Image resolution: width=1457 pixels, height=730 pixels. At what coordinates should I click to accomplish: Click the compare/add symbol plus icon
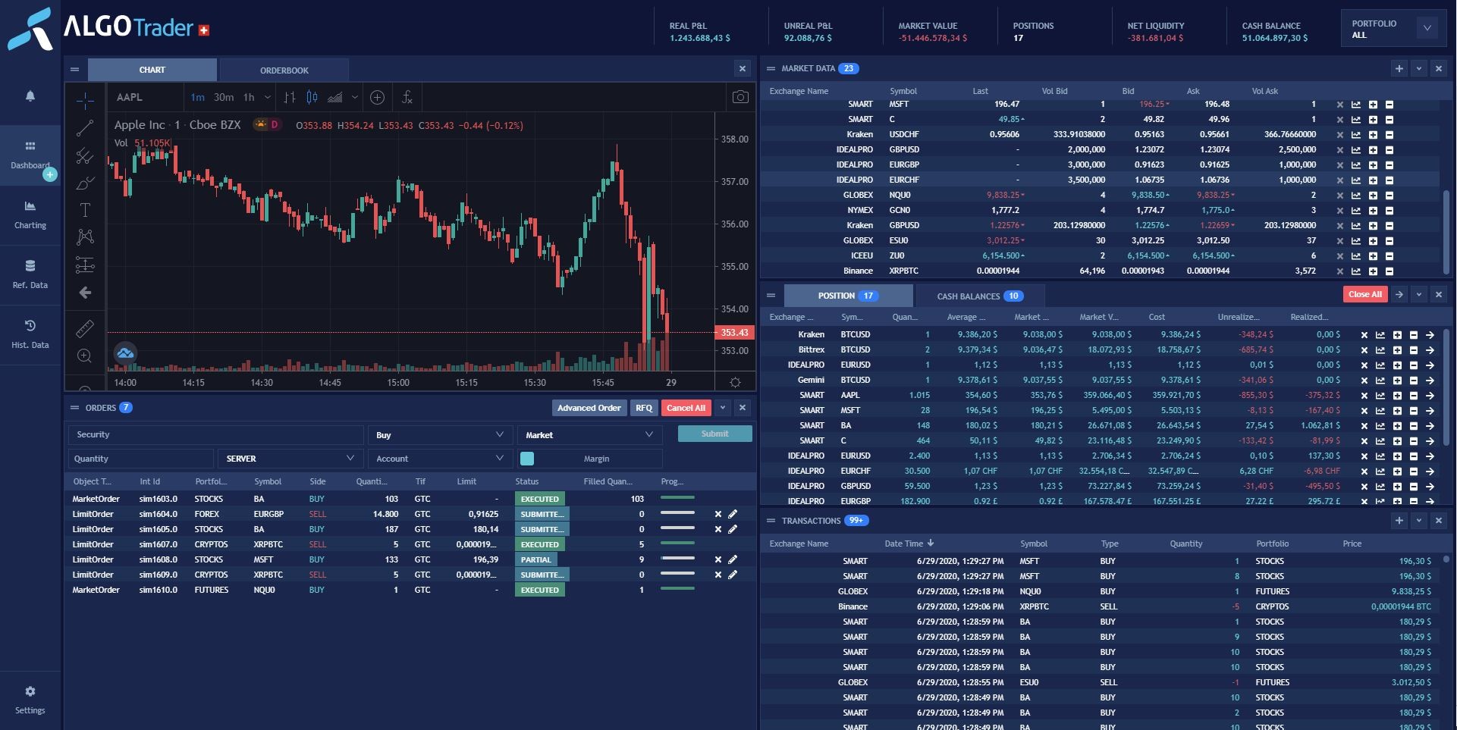pyautogui.click(x=377, y=97)
